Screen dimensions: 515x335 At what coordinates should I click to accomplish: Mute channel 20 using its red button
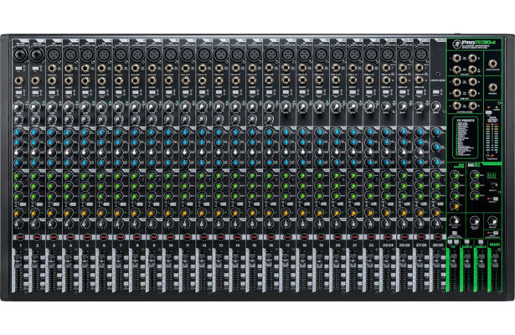337,236
